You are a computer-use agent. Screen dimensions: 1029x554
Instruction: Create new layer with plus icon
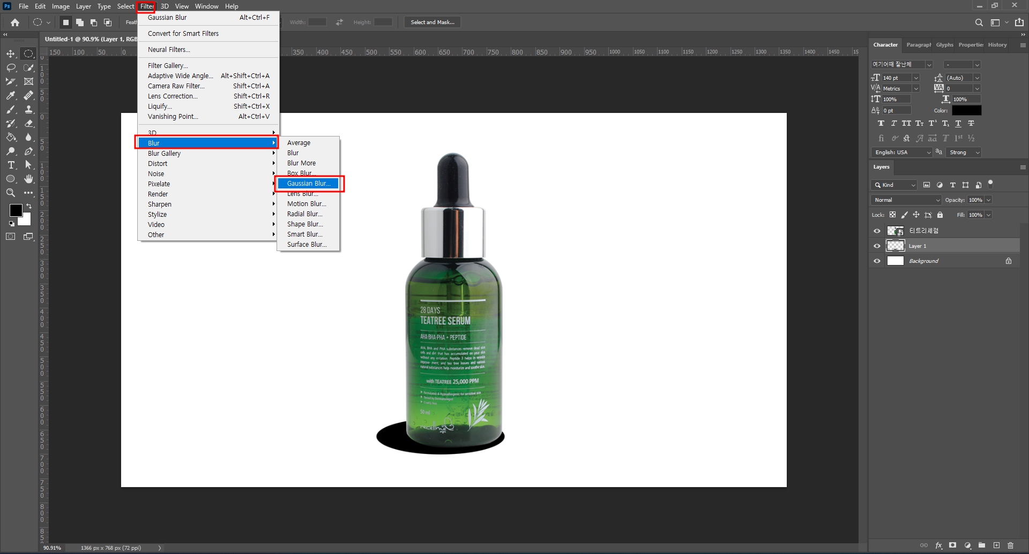996,545
